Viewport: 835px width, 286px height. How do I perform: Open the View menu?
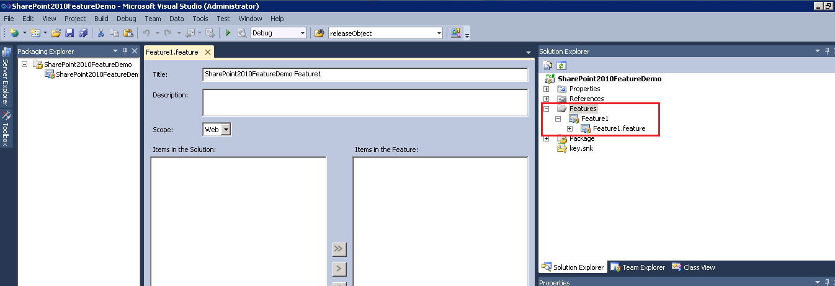coord(49,19)
